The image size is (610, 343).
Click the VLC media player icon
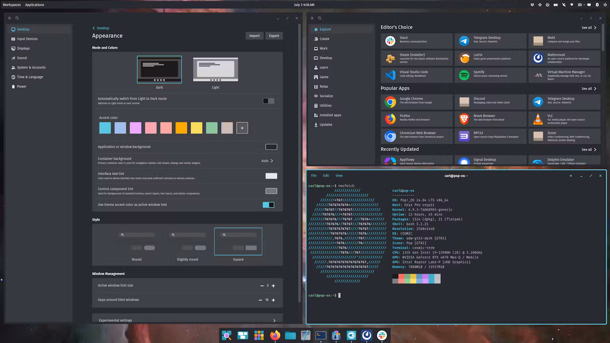point(538,118)
